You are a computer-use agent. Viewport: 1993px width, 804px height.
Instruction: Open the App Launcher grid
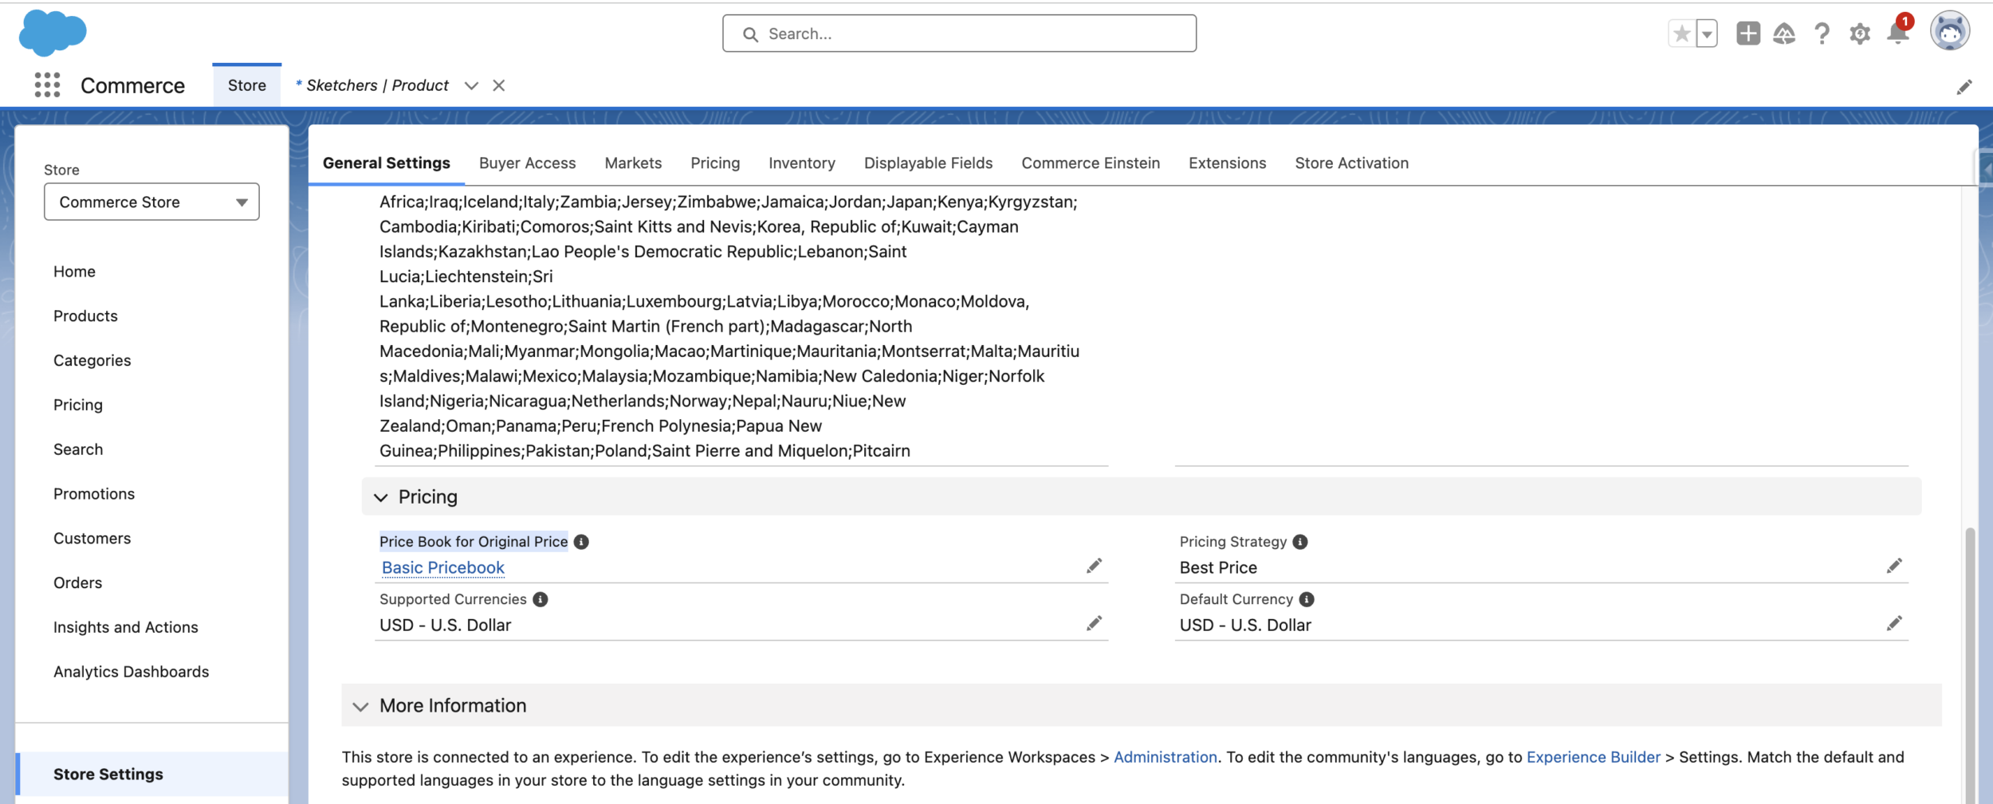pos(48,84)
